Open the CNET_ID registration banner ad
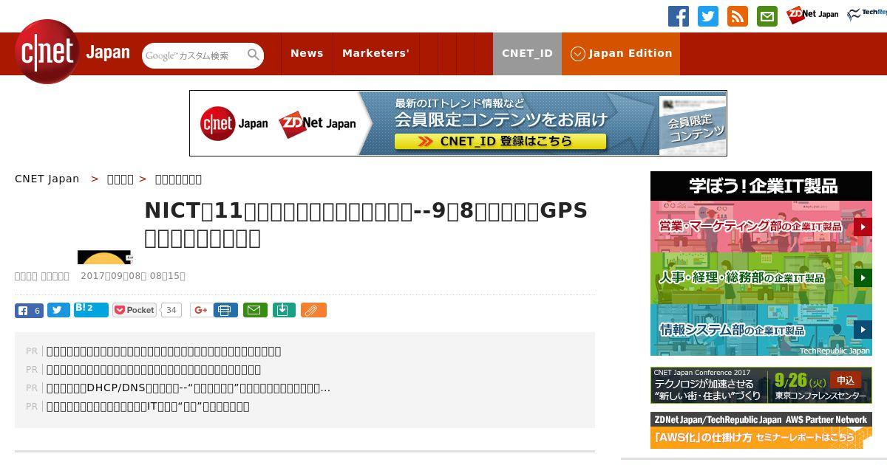 [458, 123]
